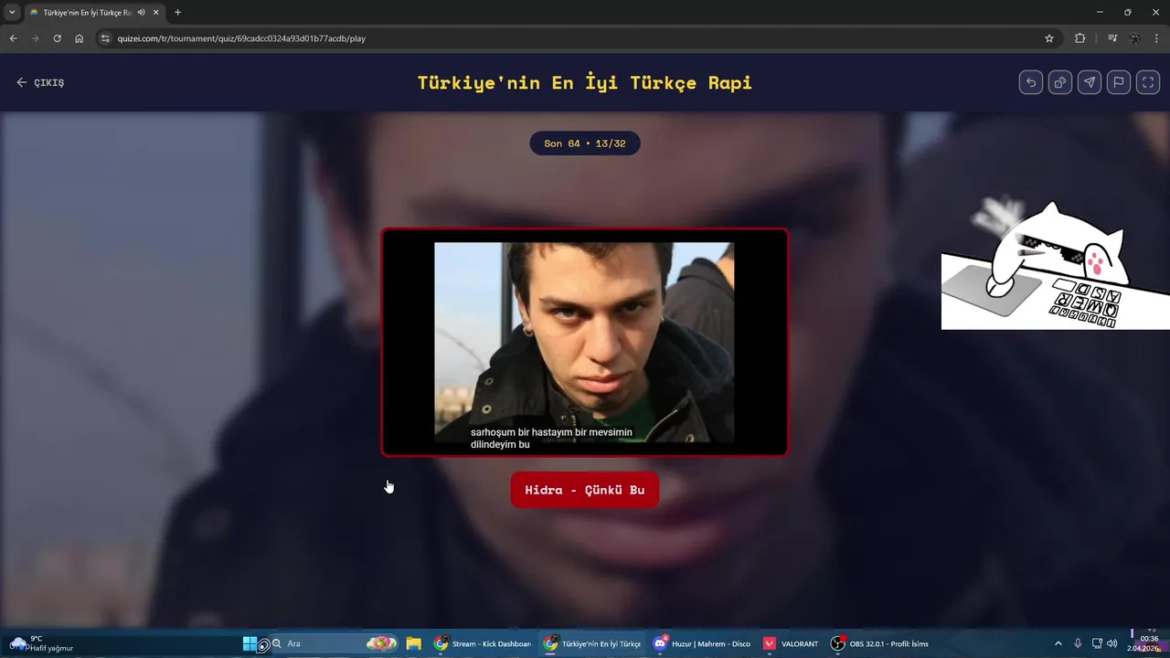This screenshot has width=1170, height=658.
Task: Open the OBS 32.0.1 taskbar window
Action: [879, 643]
